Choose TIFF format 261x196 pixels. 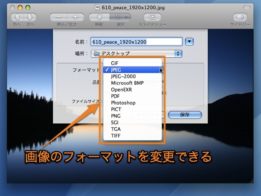click(132, 136)
